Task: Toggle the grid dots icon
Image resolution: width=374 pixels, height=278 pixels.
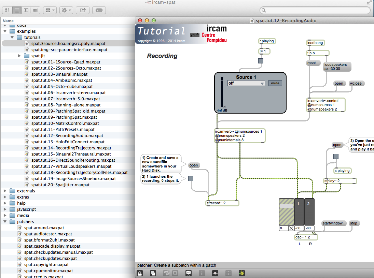Action: click(228, 273)
